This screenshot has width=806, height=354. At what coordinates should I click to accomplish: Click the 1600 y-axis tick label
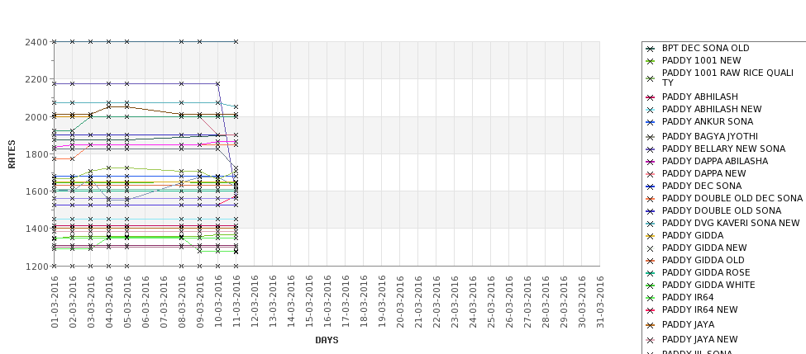point(36,191)
